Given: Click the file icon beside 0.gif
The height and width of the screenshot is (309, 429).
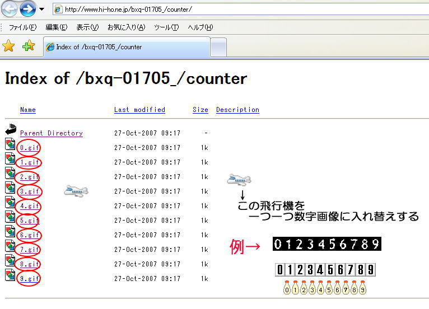Looking at the screenshot, I should (x=10, y=145).
